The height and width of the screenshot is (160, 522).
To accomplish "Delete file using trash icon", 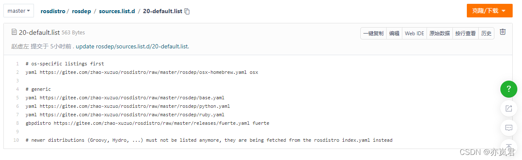I will point(502,32).
